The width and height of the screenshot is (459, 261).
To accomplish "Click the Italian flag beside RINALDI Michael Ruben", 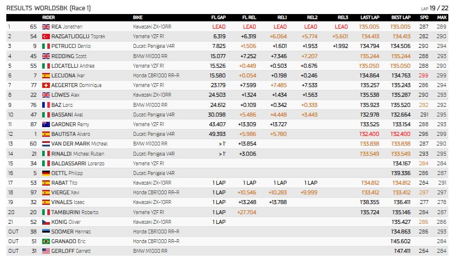I will coord(46,154).
